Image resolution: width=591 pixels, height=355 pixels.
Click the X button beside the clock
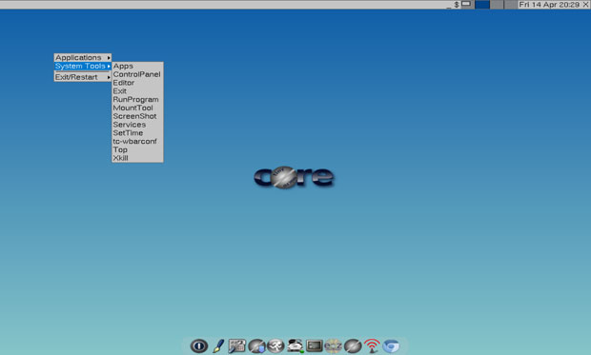click(585, 5)
